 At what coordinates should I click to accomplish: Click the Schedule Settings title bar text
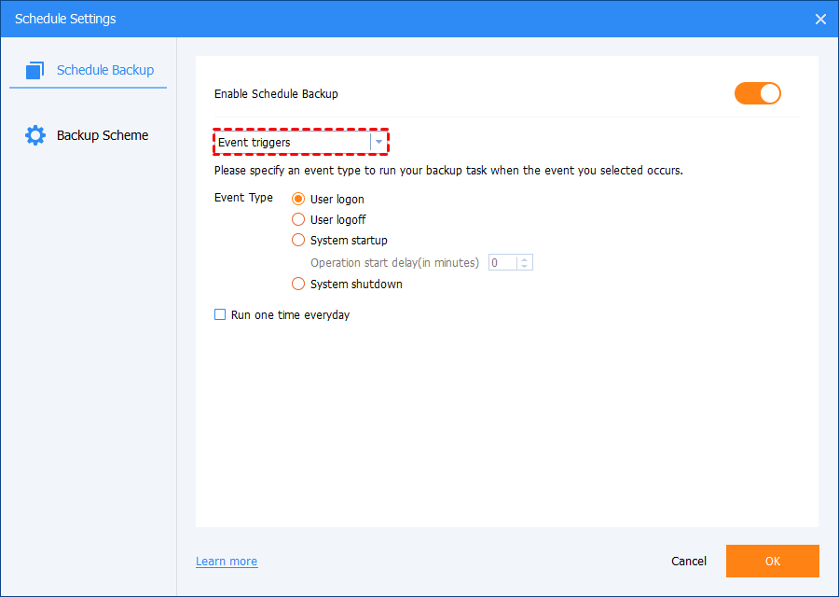(65, 19)
